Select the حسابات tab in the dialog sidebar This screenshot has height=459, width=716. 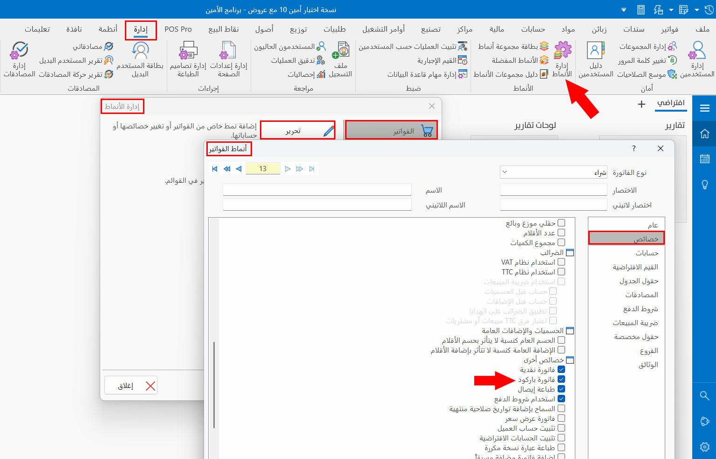point(646,253)
